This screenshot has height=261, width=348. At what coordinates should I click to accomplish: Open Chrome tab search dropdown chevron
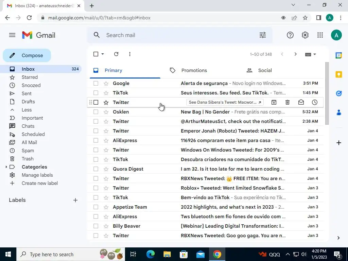tap(293, 5)
